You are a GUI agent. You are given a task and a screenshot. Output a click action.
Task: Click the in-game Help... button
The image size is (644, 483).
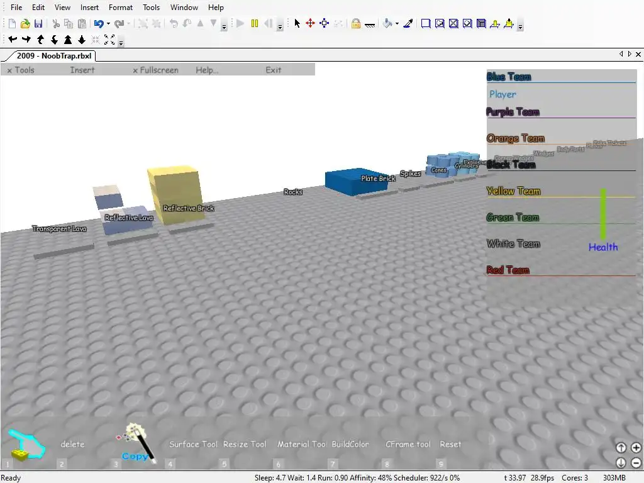pyautogui.click(x=206, y=70)
